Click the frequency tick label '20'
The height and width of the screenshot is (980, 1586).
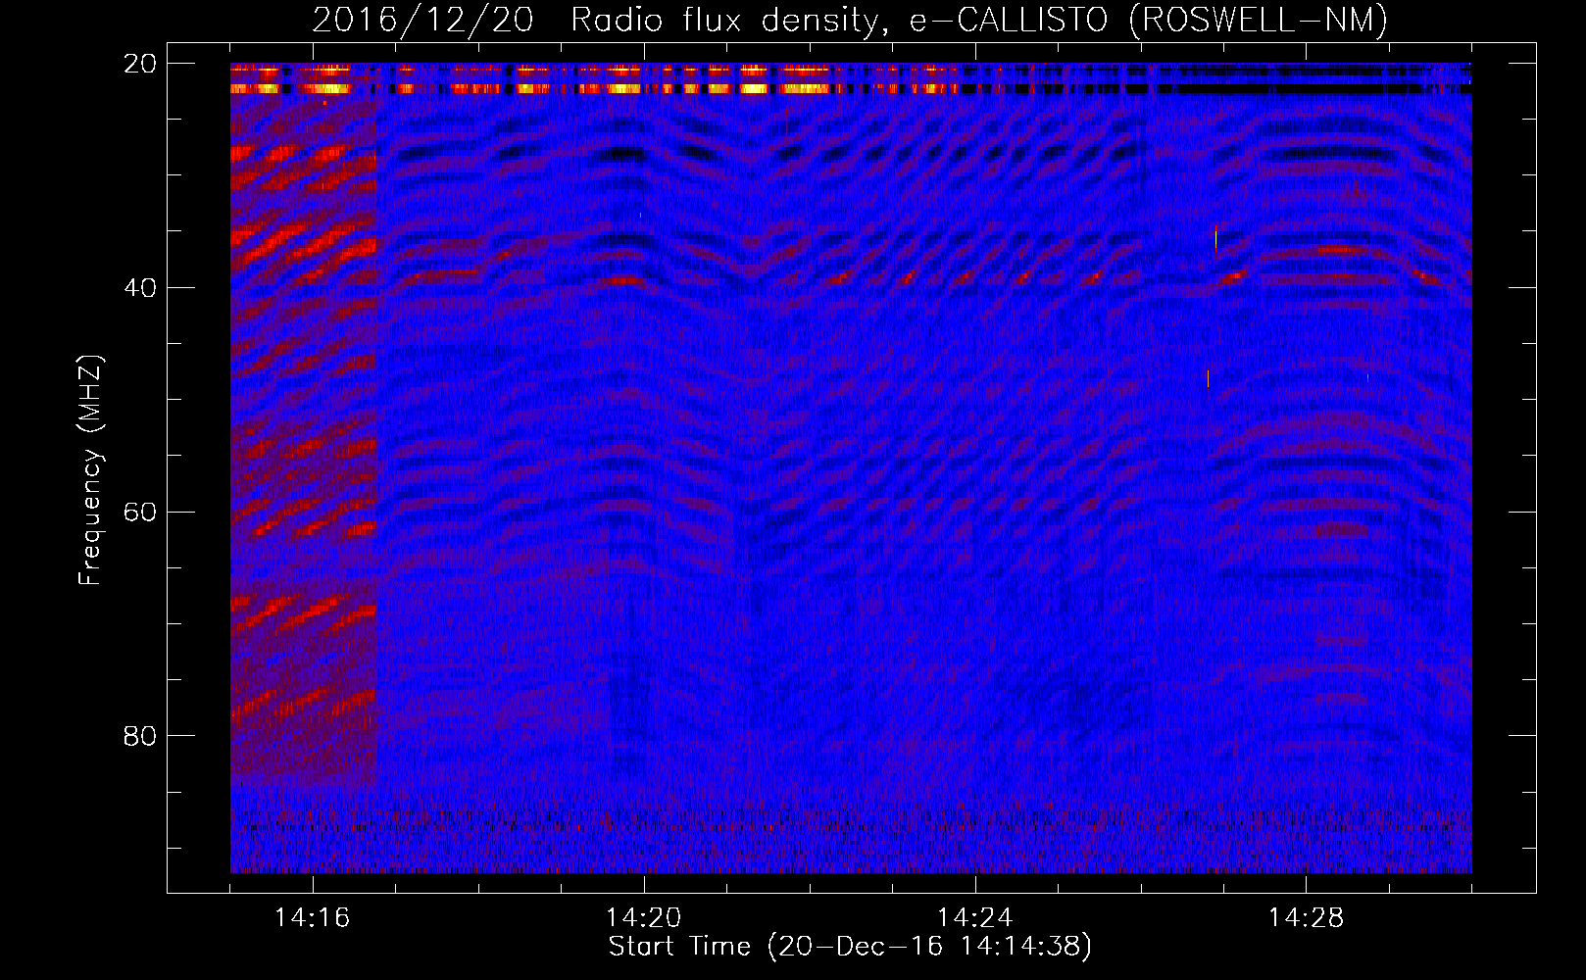tap(141, 64)
